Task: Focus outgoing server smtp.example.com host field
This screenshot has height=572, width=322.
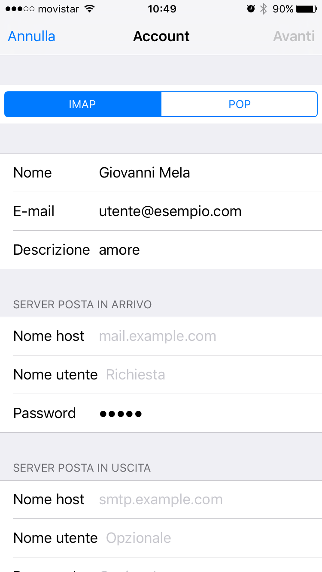Action: coord(161,500)
